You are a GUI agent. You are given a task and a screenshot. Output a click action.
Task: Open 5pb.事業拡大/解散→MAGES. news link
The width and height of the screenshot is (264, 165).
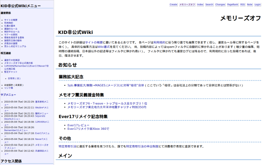[106, 85]
